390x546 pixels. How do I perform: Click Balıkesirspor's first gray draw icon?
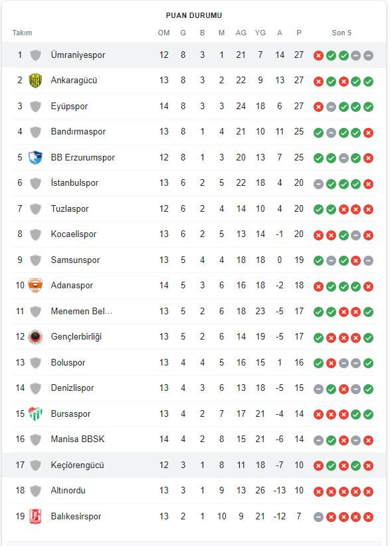(318, 517)
